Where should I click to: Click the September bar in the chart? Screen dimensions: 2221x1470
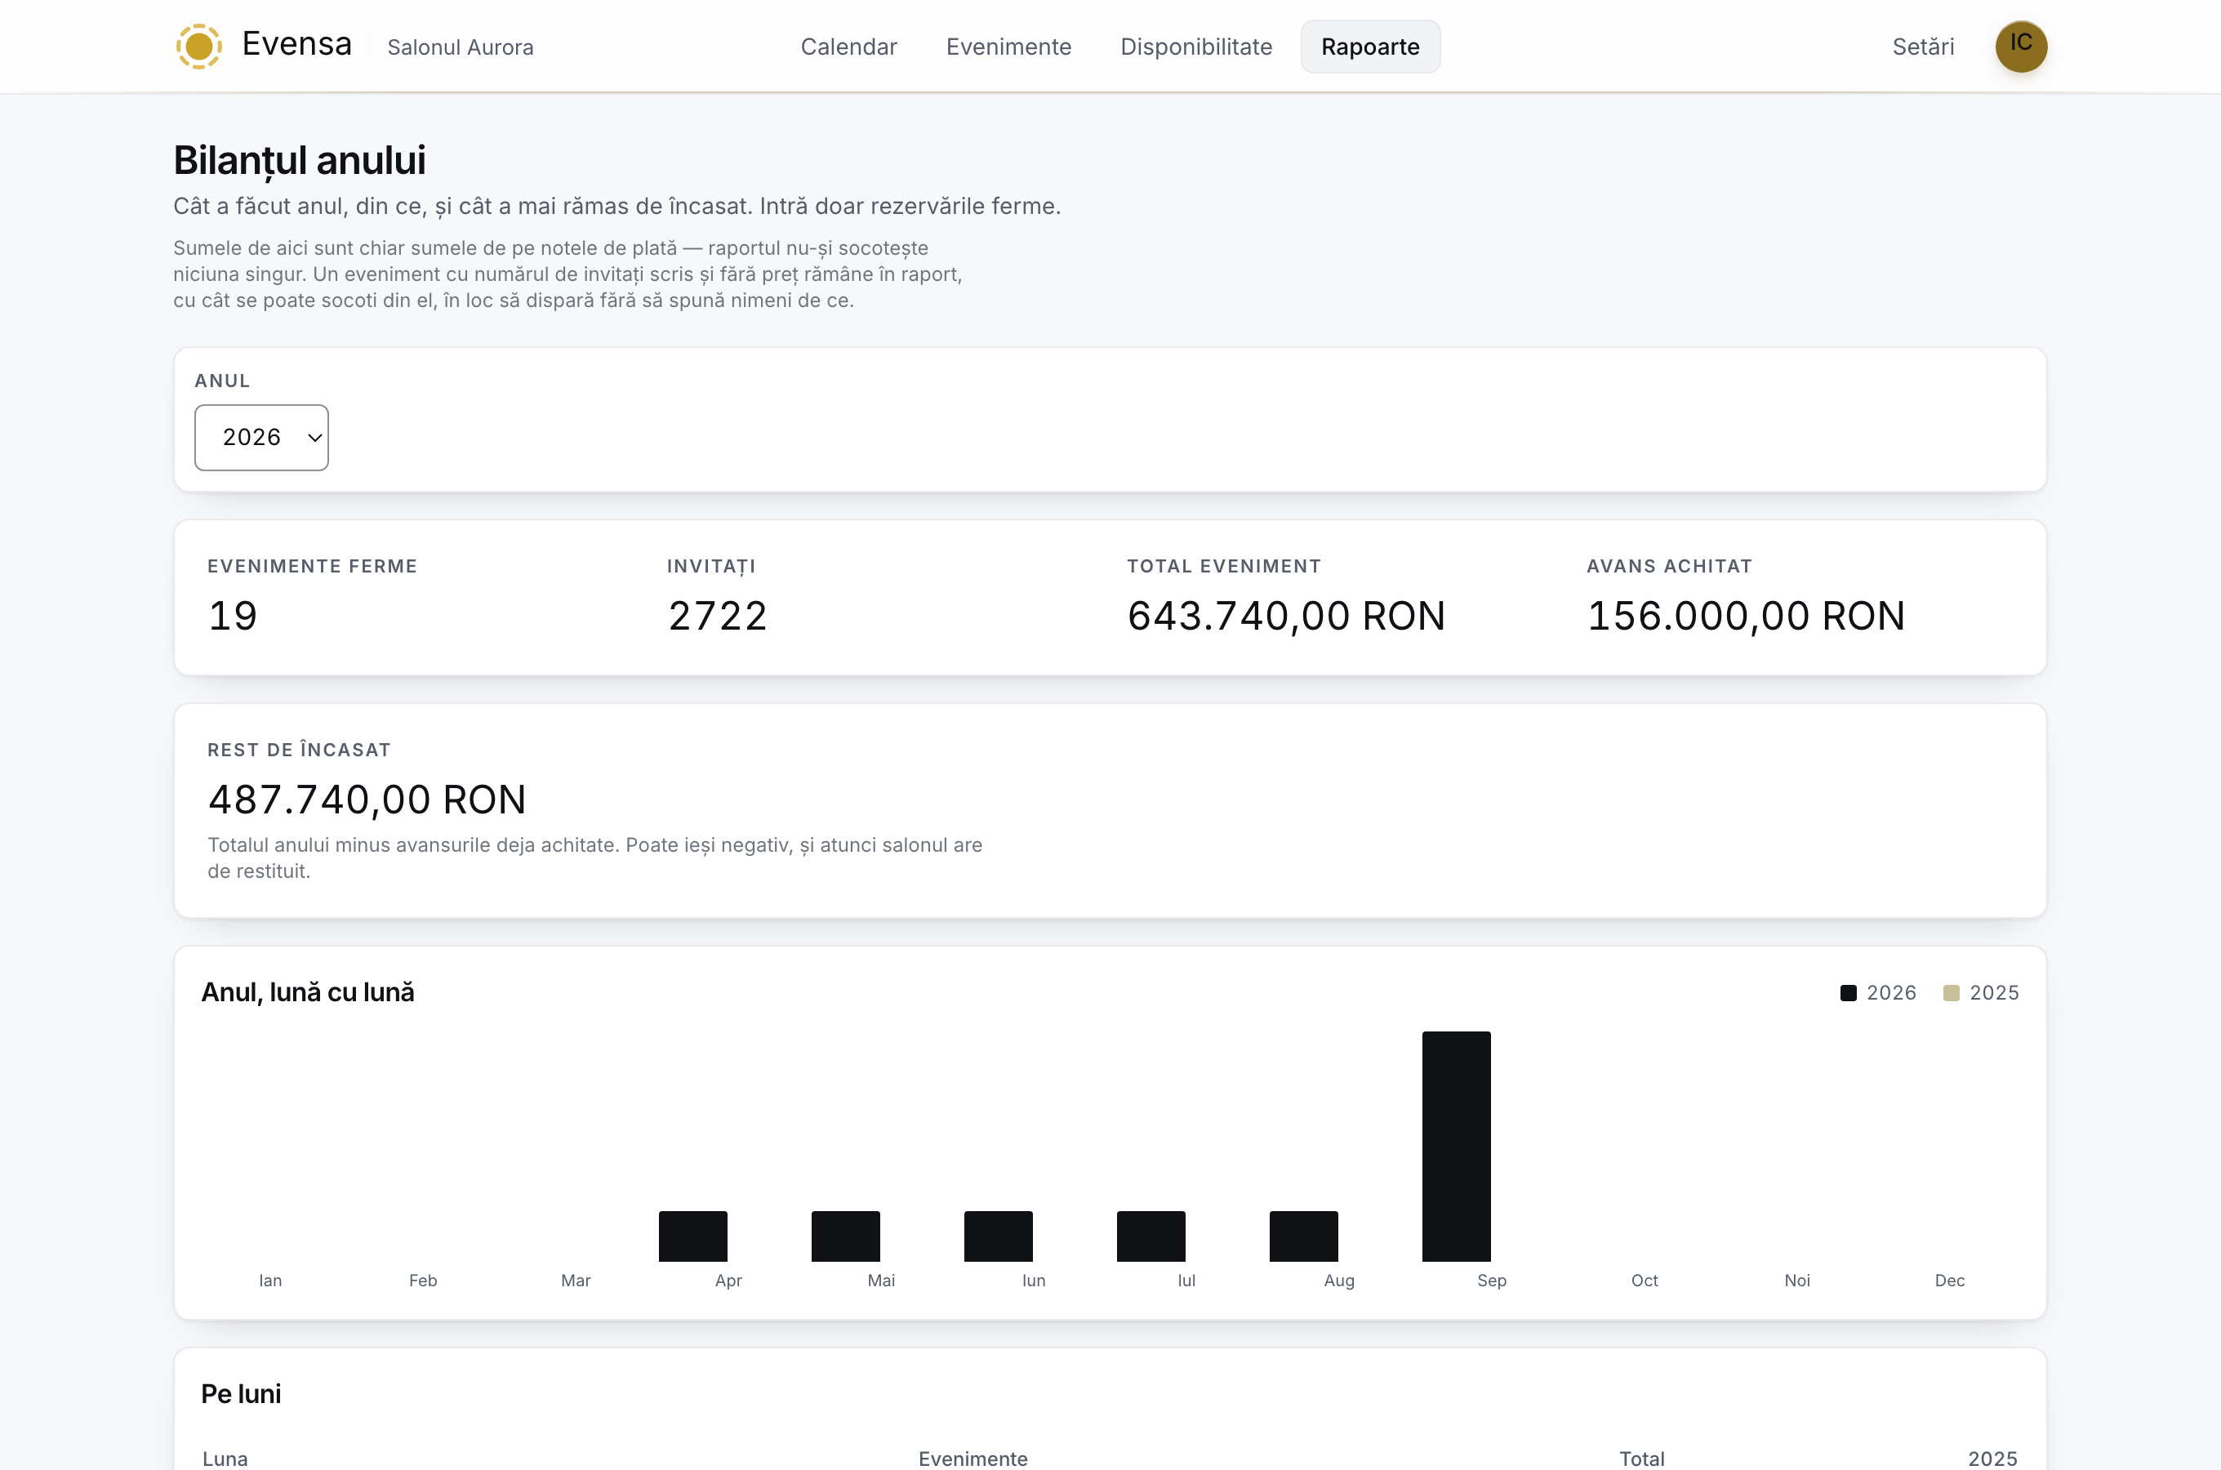coord(1456,1146)
